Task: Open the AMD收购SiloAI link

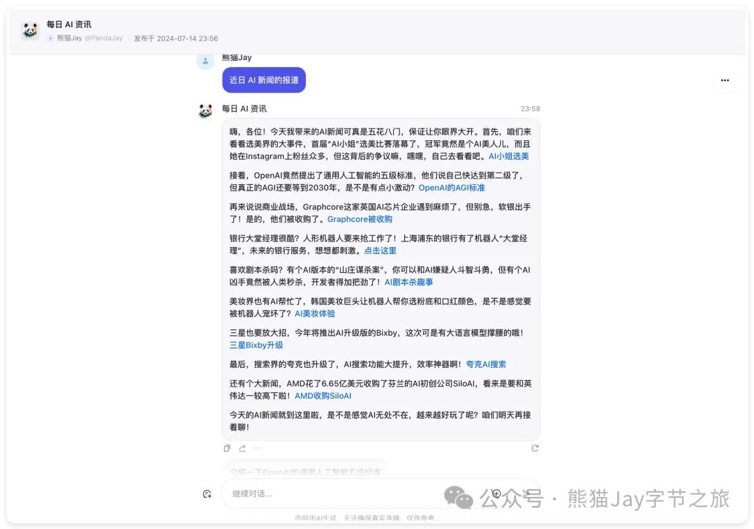Action: pyautogui.click(x=323, y=396)
